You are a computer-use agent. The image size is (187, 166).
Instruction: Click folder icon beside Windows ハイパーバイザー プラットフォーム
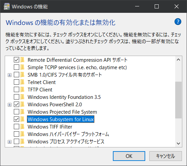[22, 134]
